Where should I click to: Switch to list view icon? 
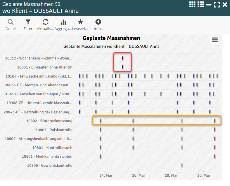click(x=201, y=4)
